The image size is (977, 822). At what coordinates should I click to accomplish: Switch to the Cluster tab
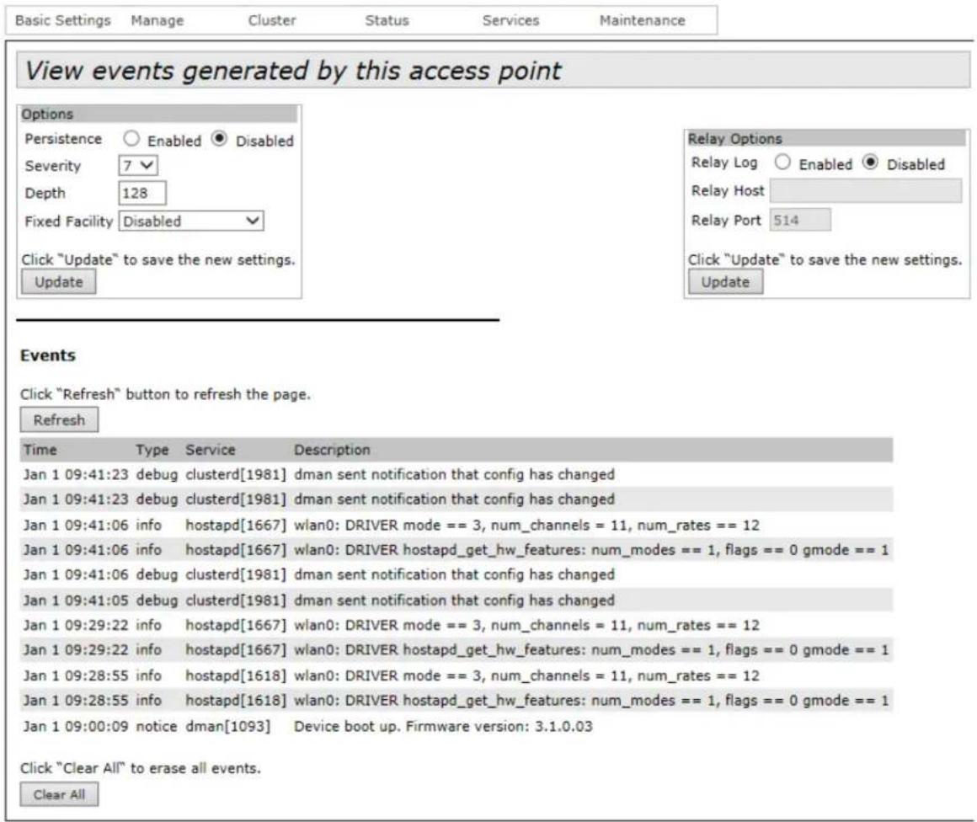pos(272,20)
